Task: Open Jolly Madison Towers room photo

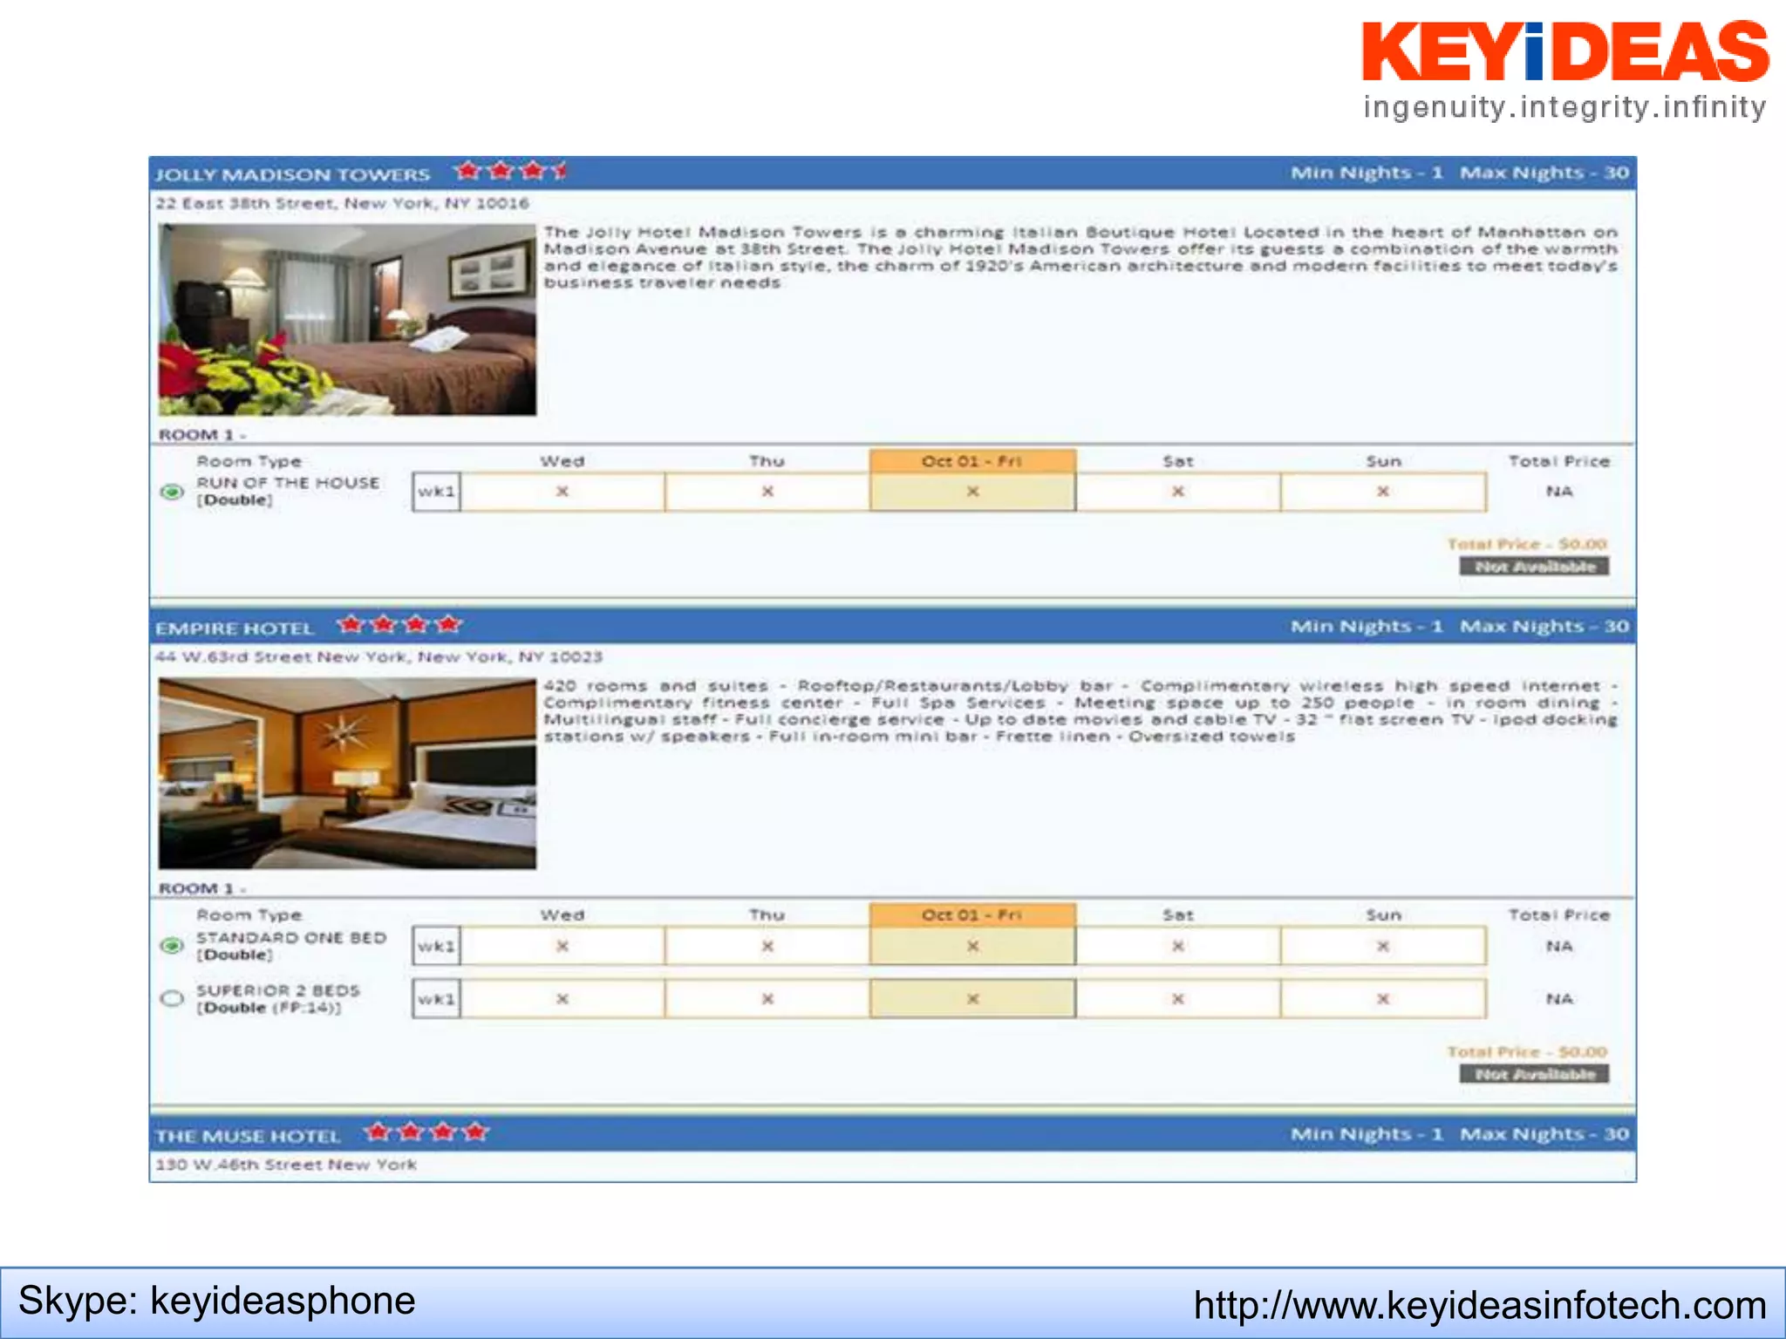Action: click(x=347, y=319)
